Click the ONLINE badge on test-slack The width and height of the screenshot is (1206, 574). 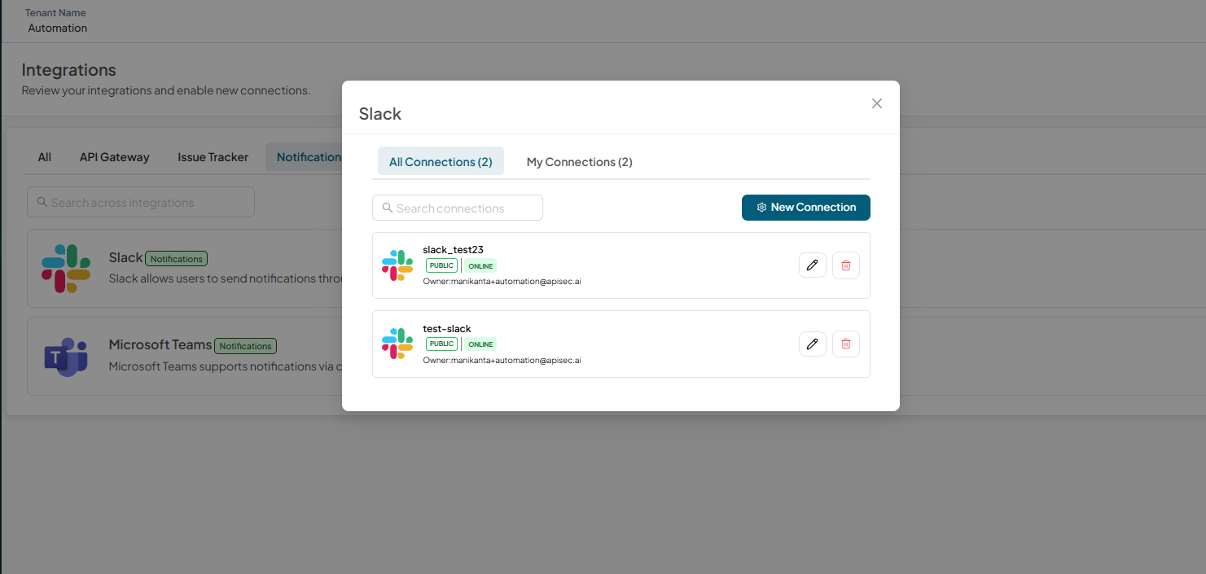480,344
